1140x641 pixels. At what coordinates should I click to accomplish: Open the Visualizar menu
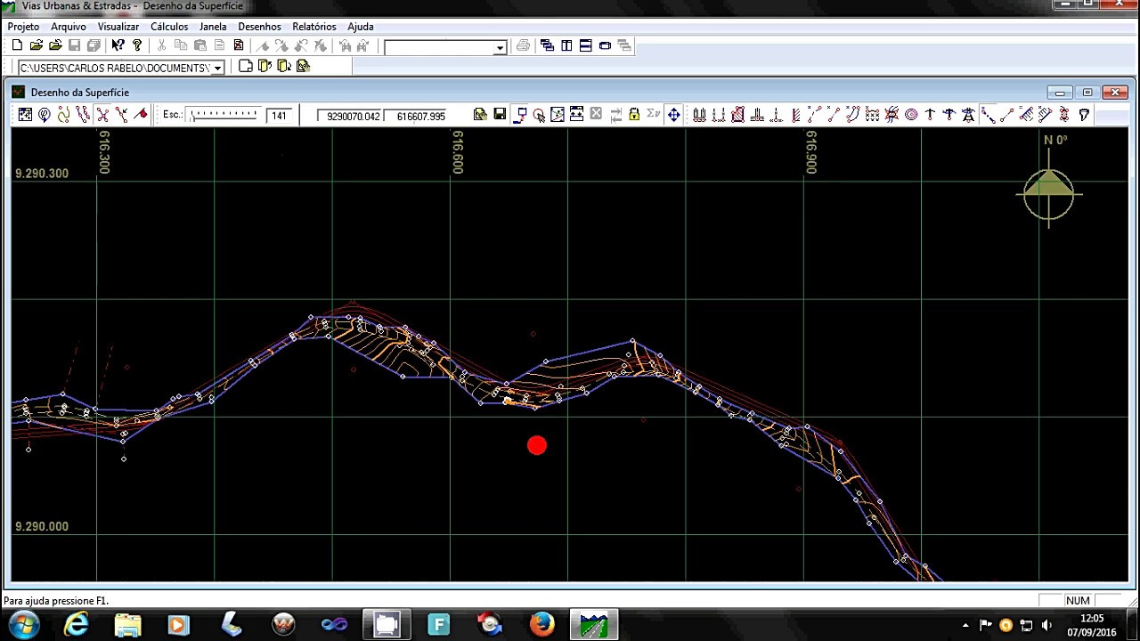coord(118,27)
